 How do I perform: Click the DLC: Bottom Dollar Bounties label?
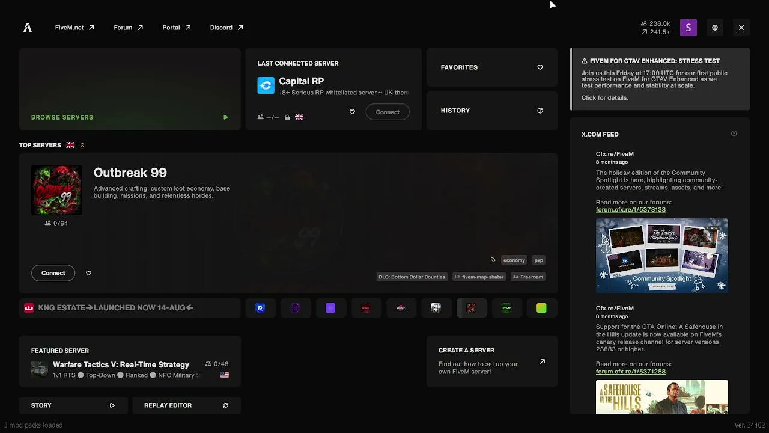pyautogui.click(x=412, y=277)
